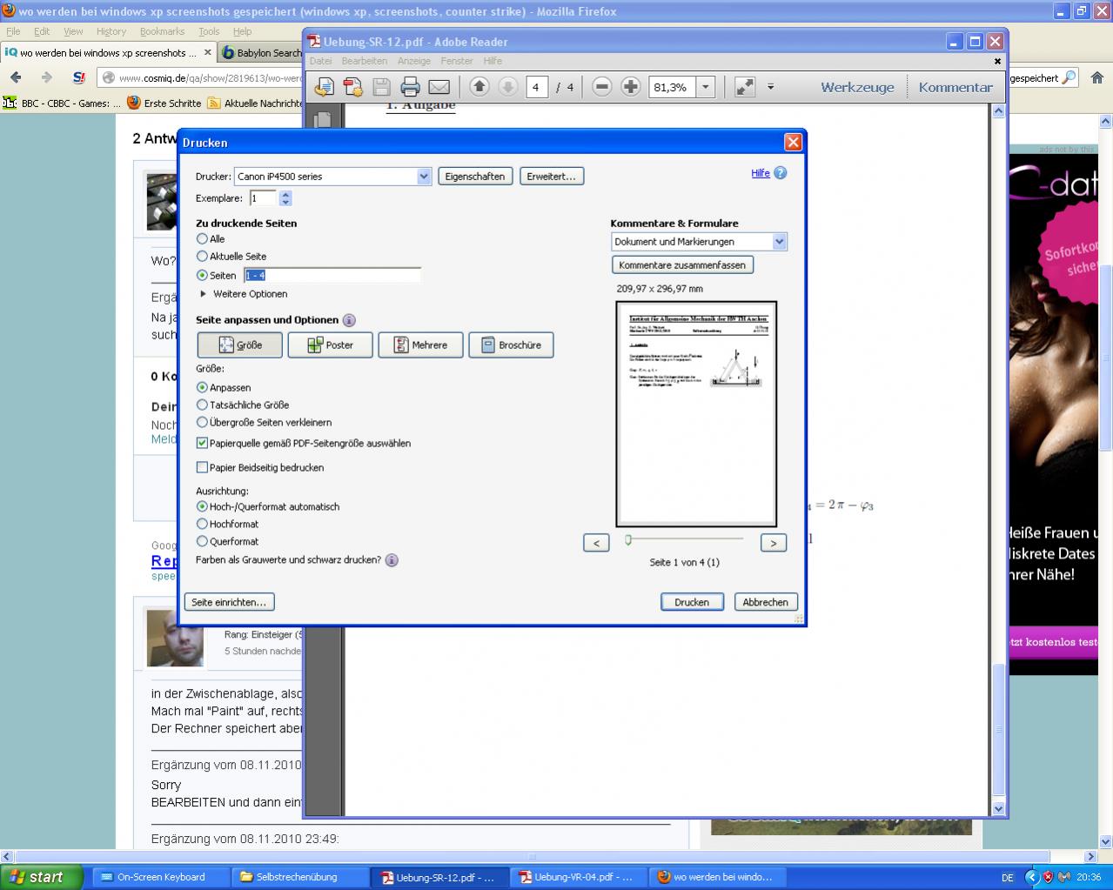Viewport: 1113px width, 890px height.
Task: Increase Exemplare count with the up spinner arrow
Action: pyautogui.click(x=285, y=195)
